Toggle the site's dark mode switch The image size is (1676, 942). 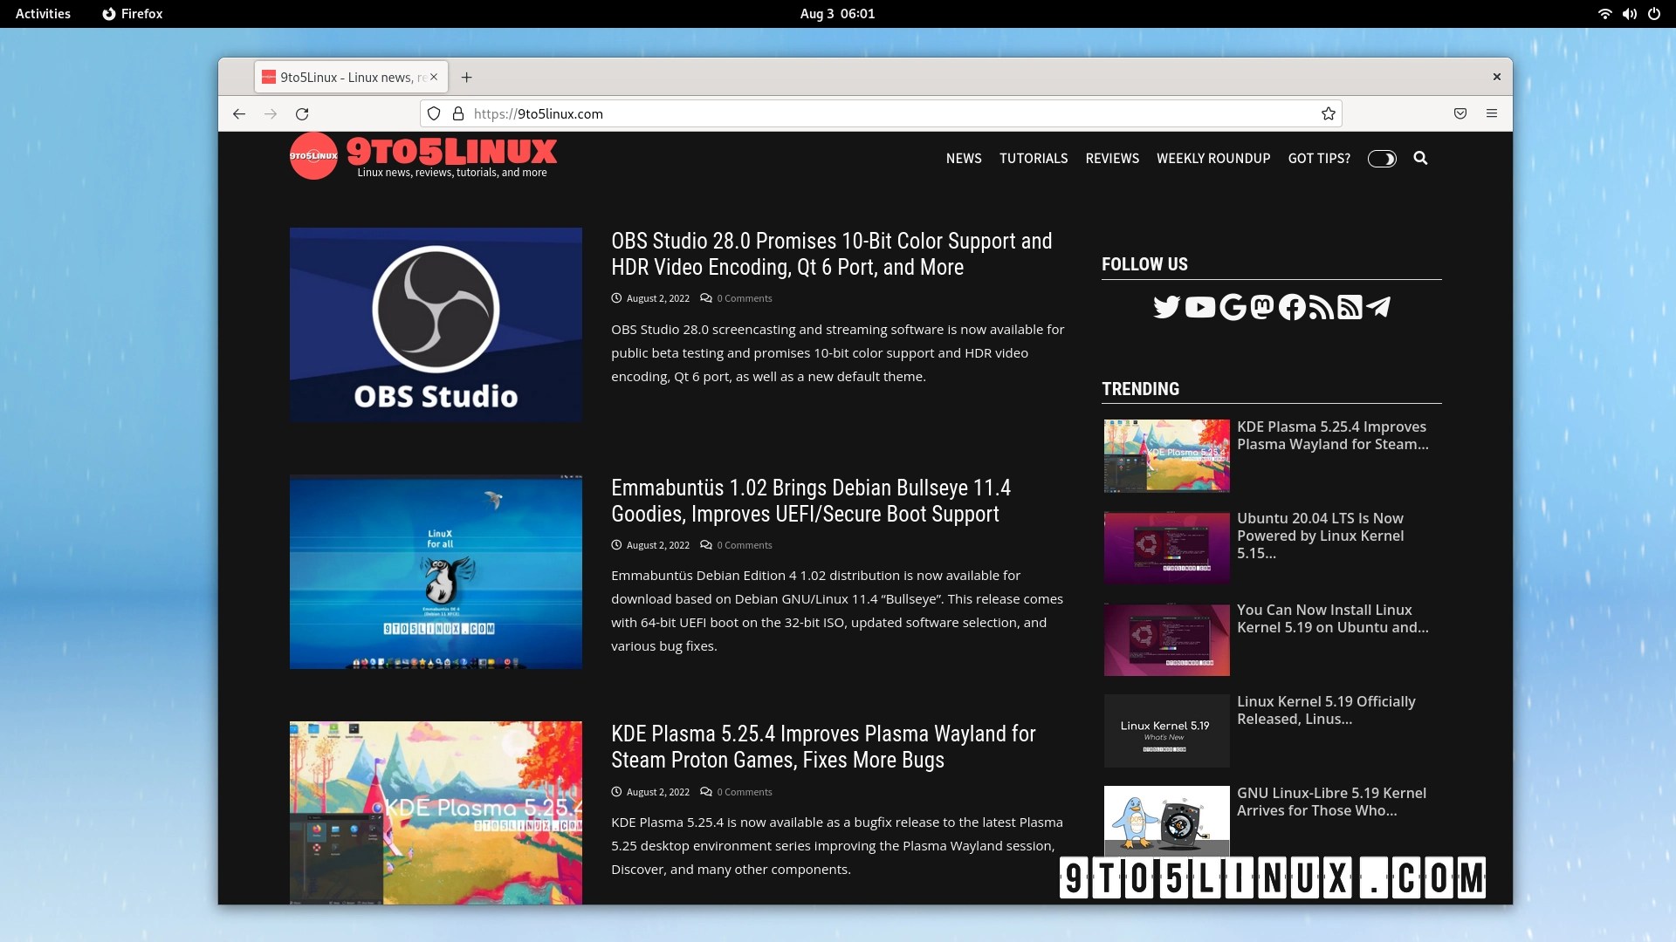(x=1381, y=159)
